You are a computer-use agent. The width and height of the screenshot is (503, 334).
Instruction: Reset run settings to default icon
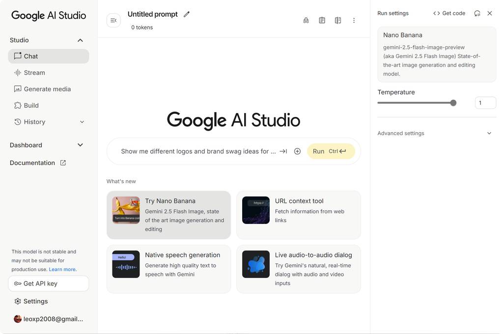coord(477,13)
